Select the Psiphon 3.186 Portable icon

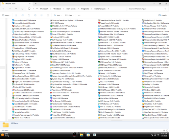click(x=13, y=26)
